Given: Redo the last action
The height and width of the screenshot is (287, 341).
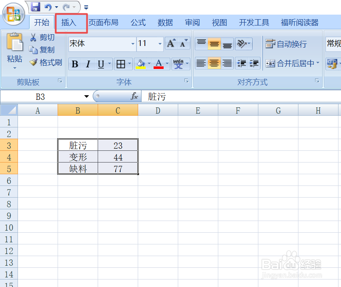Looking at the screenshot, I should (66, 7).
